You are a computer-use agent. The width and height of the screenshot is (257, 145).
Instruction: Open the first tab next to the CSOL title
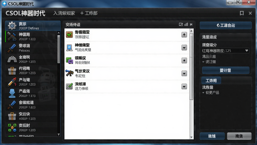click(x=64, y=13)
